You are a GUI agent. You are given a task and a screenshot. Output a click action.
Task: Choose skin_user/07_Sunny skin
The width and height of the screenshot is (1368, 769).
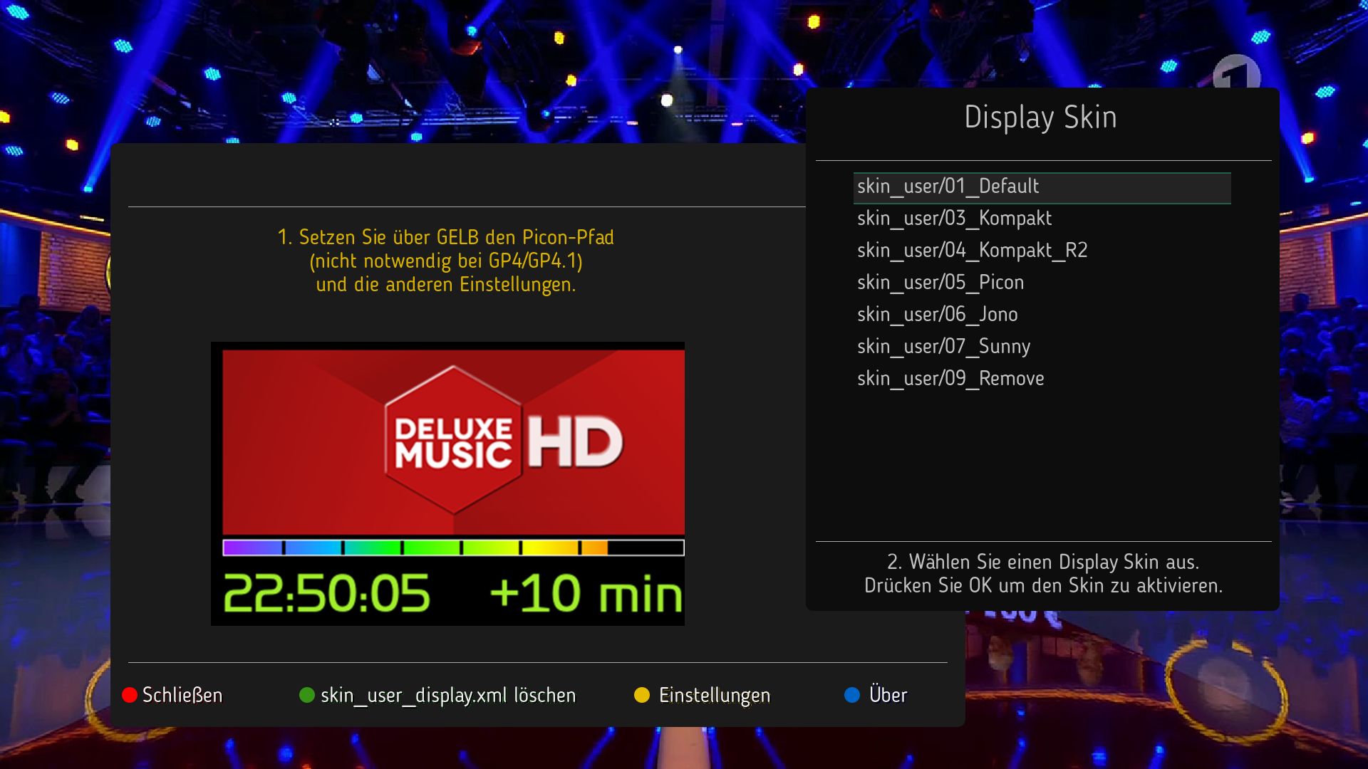[944, 347]
